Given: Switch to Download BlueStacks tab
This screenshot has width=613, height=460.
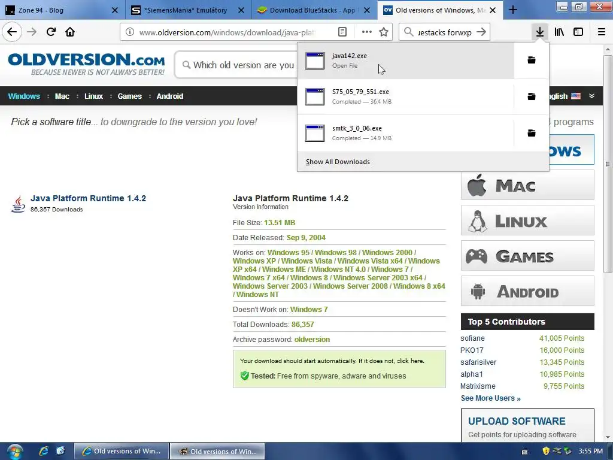Looking at the screenshot, I should [x=314, y=10].
